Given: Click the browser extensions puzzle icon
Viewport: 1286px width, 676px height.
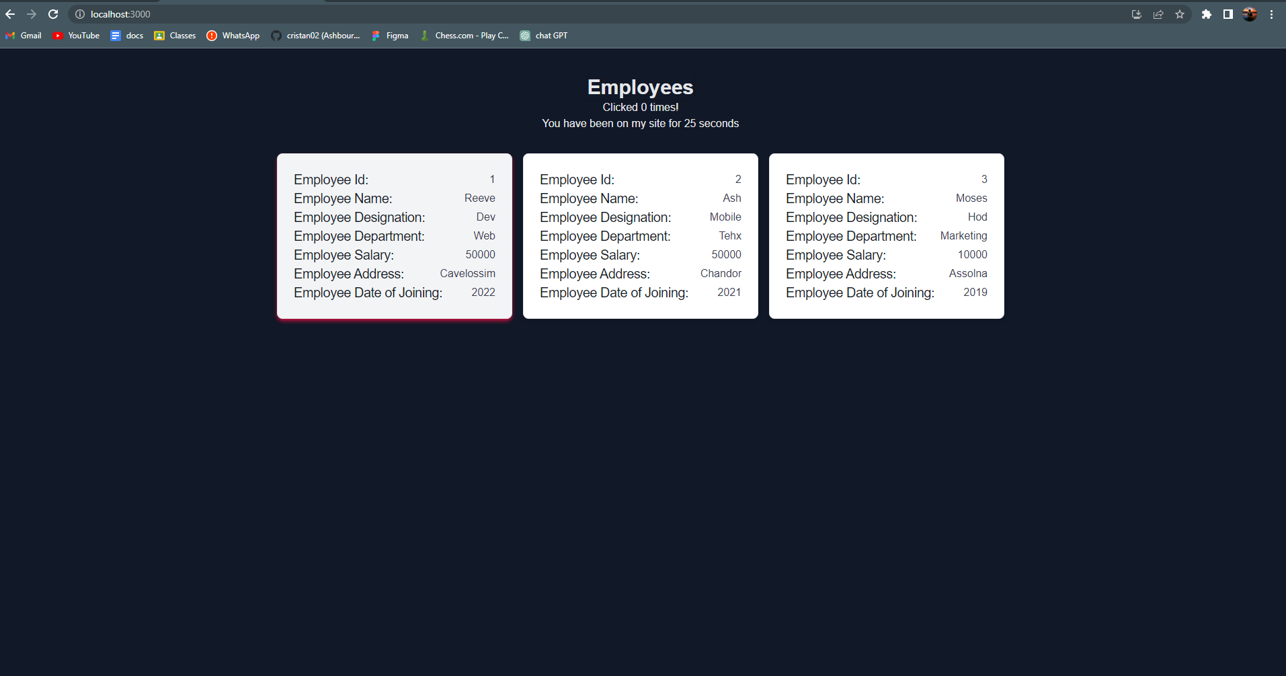Looking at the screenshot, I should pyautogui.click(x=1206, y=13).
